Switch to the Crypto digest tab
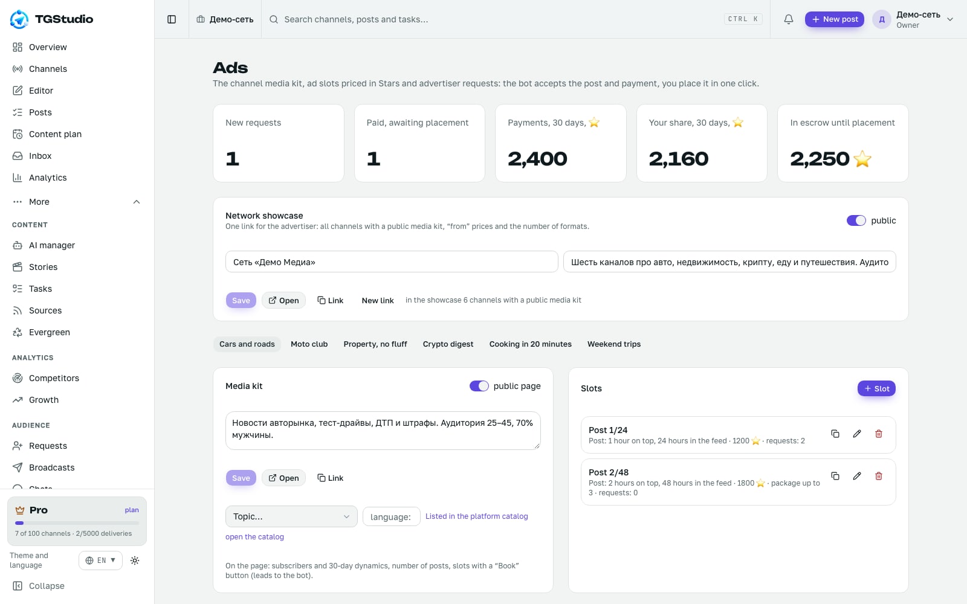 tap(448, 344)
